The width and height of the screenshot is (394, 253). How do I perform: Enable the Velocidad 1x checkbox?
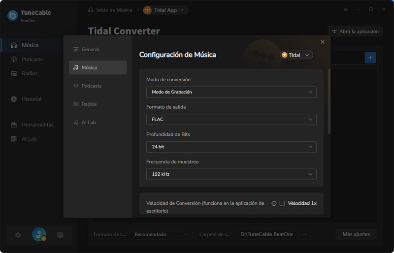[282, 203]
